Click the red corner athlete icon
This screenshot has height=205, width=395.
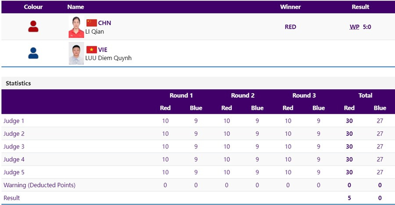[33, 27]
